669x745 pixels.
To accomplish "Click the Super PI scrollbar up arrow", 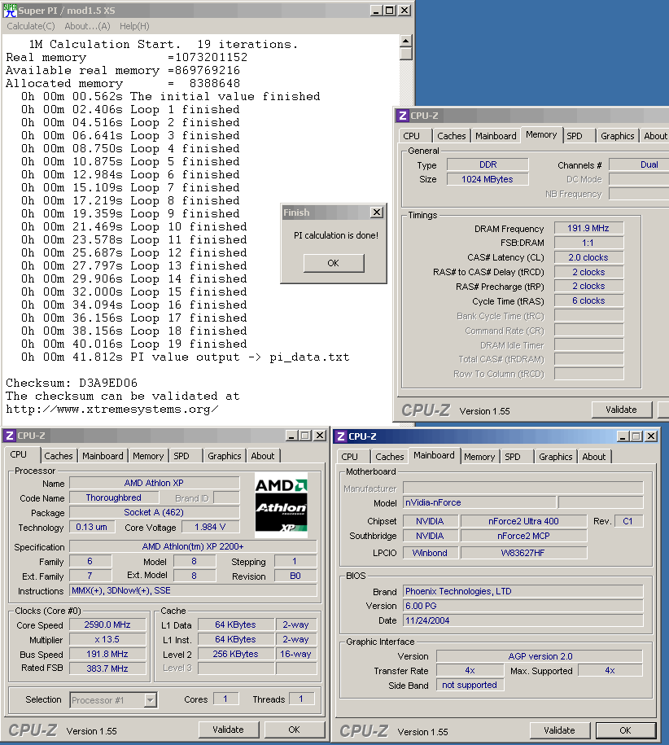I will click(x=405, y=41).
